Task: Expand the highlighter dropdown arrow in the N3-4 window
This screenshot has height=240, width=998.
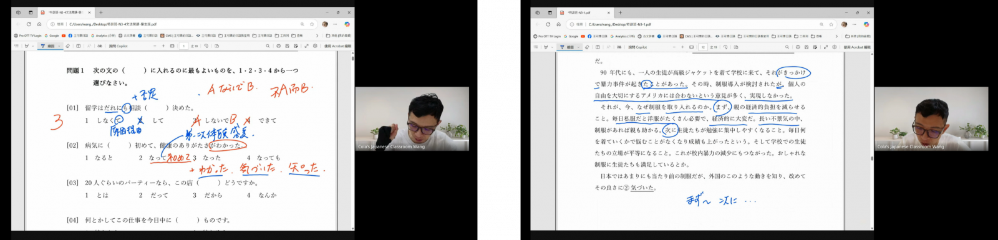Action: pyautogui.click(x=32, y=46)
